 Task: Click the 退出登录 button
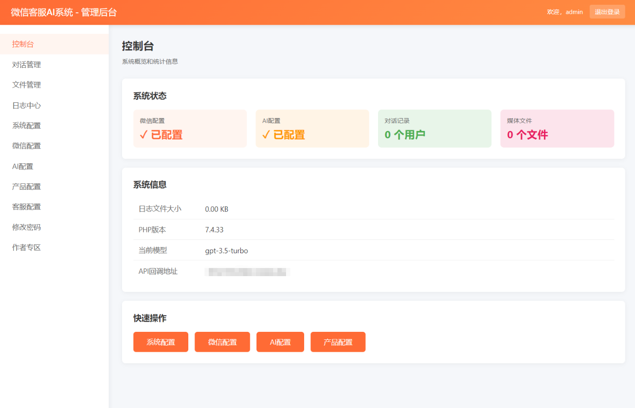click(607, 11)
